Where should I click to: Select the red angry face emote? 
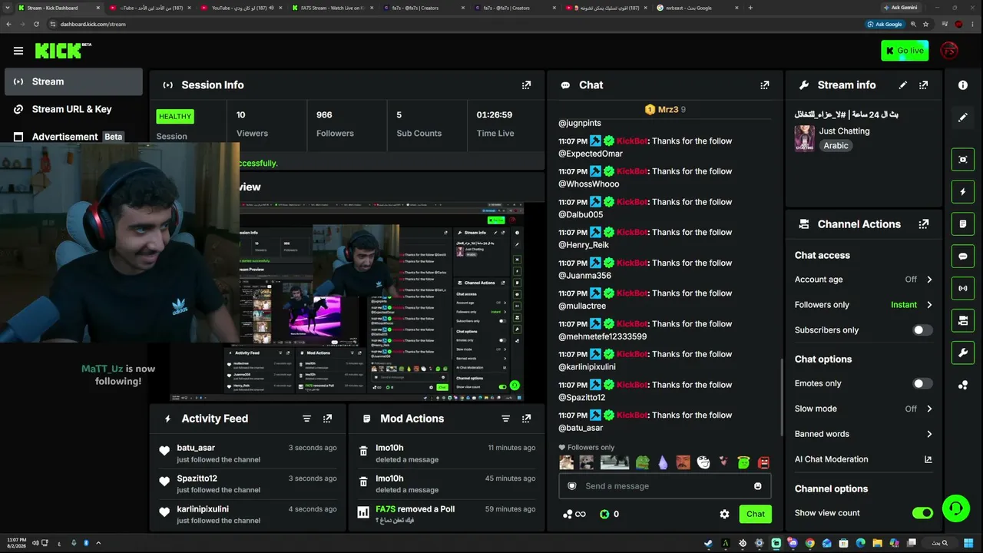click(763, 462)
